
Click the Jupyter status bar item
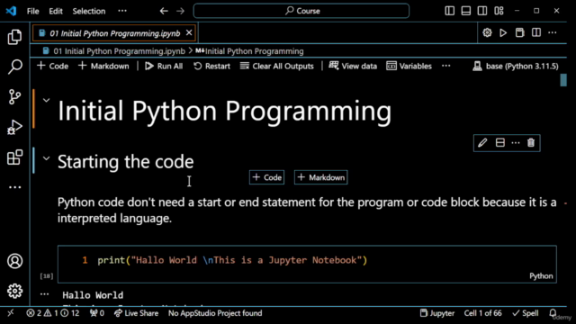pyautogui.click(x=437, y=313)
